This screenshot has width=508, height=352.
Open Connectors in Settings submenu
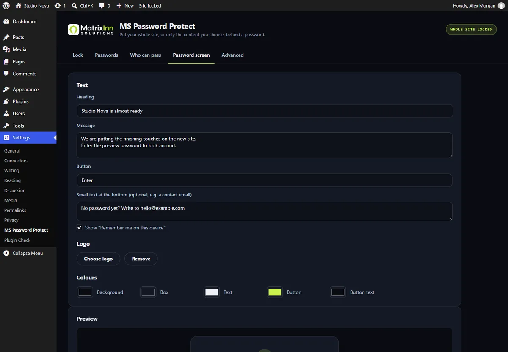point(16,161)
